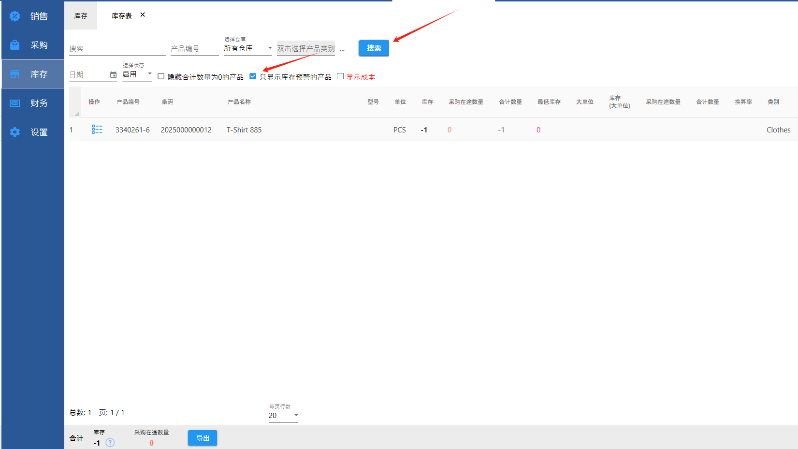
Task: Click the 库存 inventory store icon
Action: (x=15, y=74)
